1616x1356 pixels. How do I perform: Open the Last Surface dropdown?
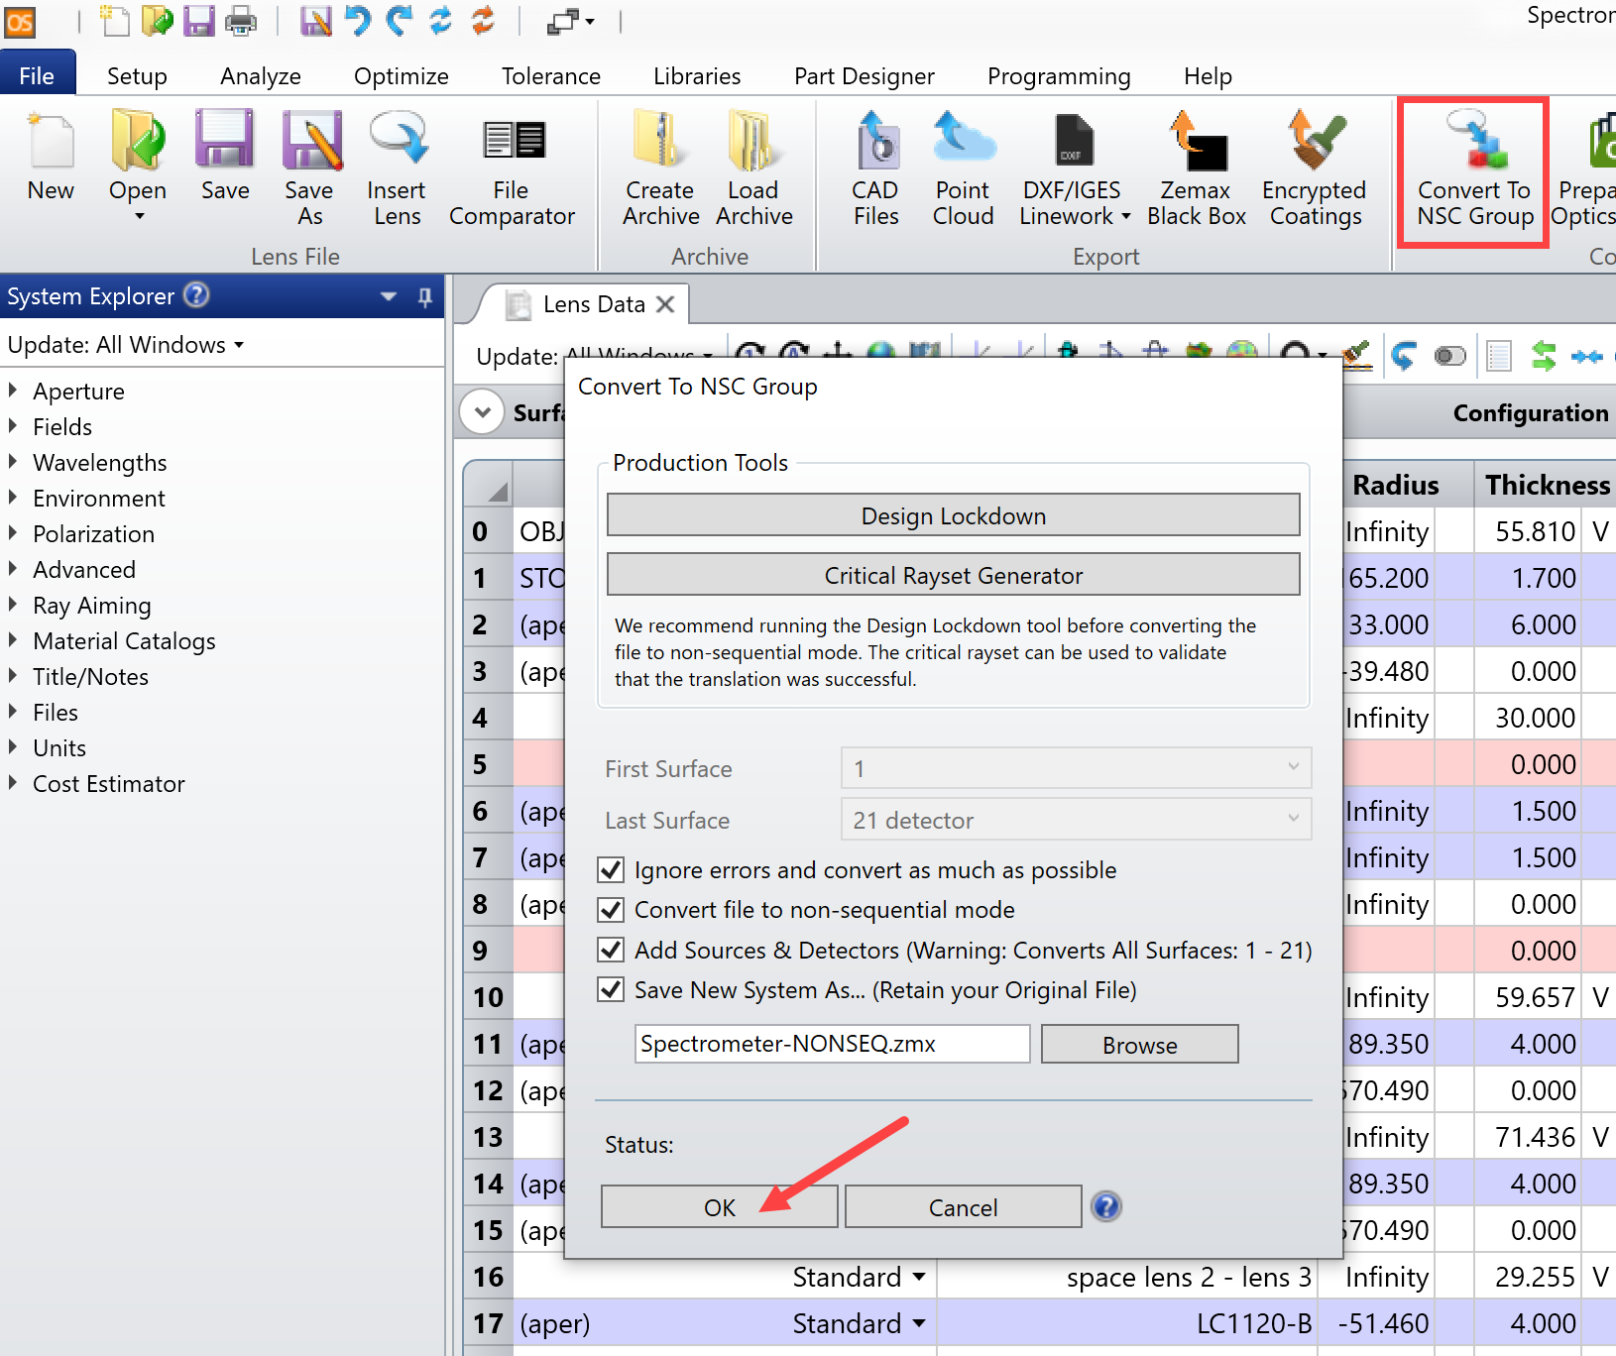(x=1076, y=819)
